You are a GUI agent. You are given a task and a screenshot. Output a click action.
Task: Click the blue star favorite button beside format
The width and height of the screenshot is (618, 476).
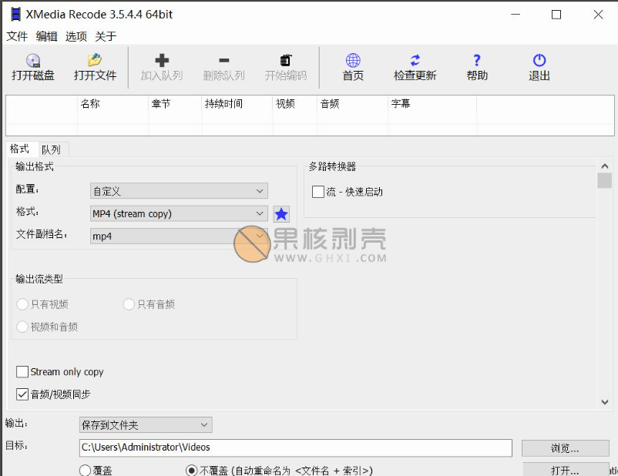point(281,214)
